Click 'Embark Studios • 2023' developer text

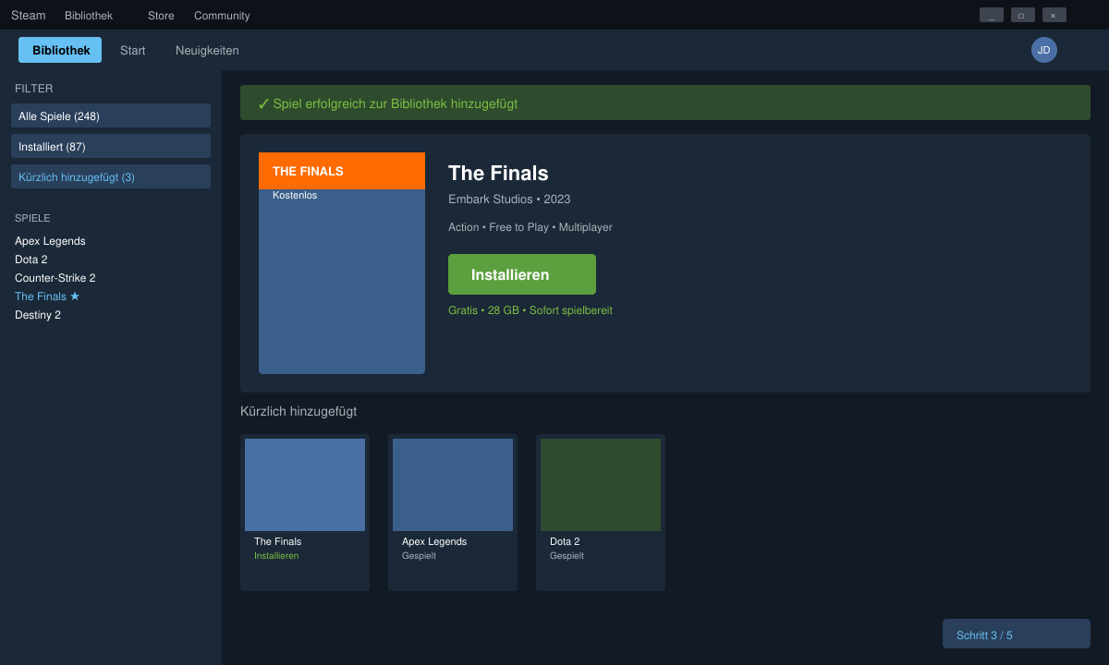[x=509, y=199]
